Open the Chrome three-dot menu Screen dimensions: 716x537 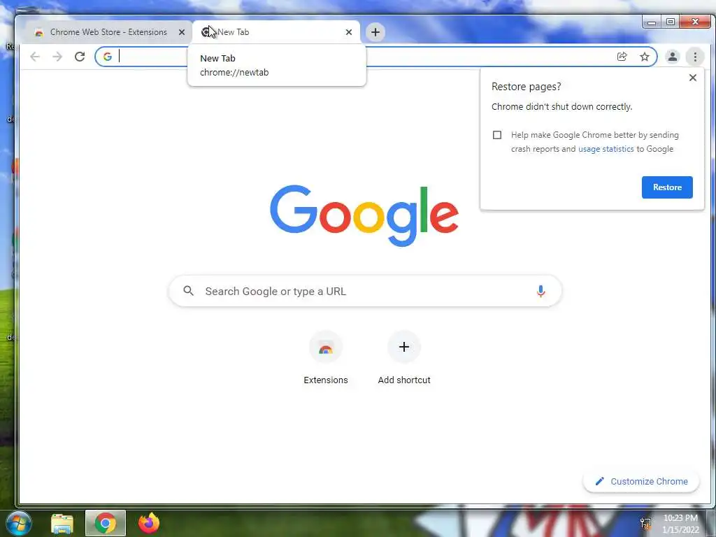tap(695, 57)
